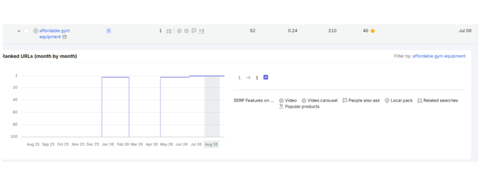Click the volume value 210
Image resolution: width=480 pixels, height=185 pixels.
pyautogui.click(x=332, y=31)
